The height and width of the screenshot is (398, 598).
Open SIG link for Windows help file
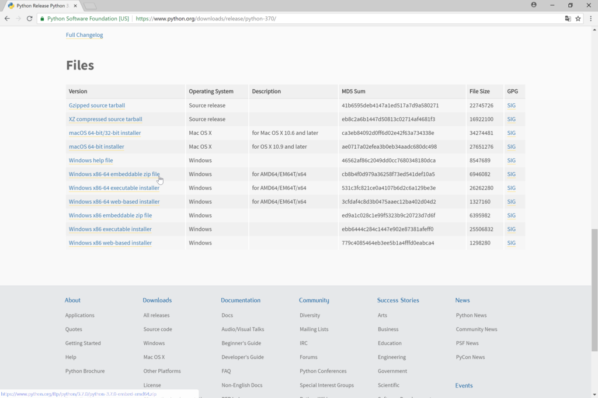(512, 160)
